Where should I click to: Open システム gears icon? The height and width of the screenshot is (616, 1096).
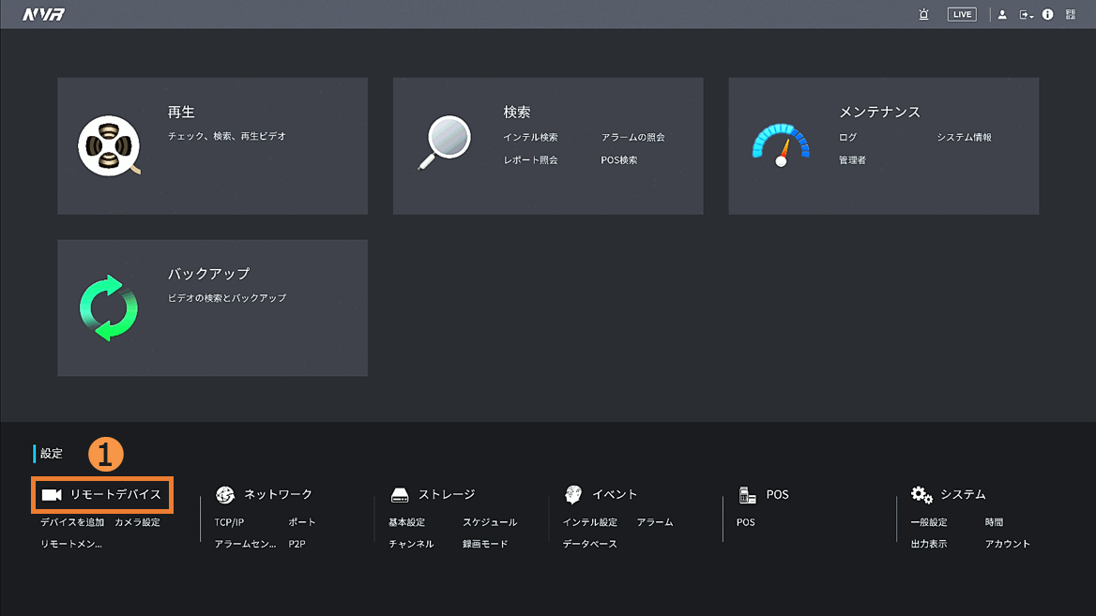pyautogui.click(x=921, y=494)
